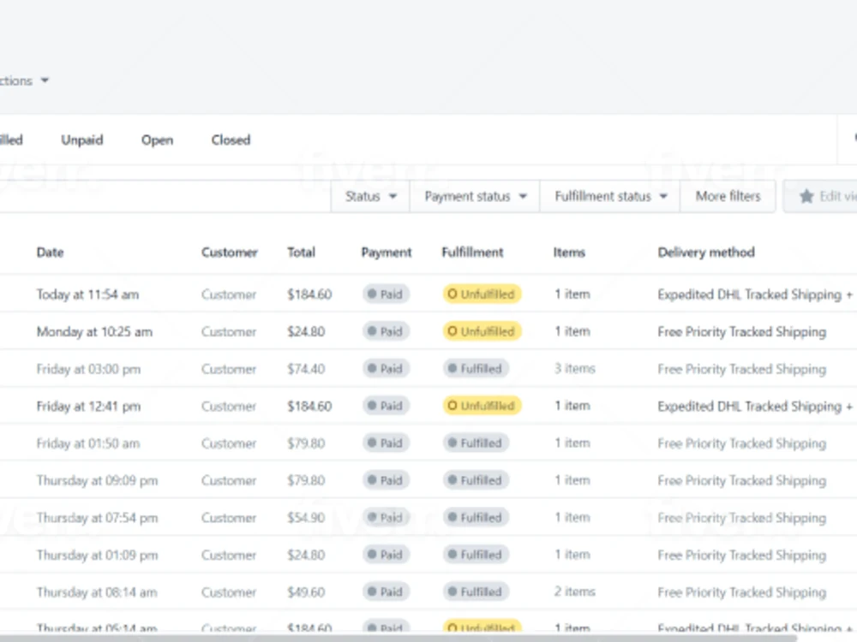Screen dimensions: 857x642
Task: Click Fulfilled badge on Thursday 07:54 pm order
Action: tap(476, 517)
